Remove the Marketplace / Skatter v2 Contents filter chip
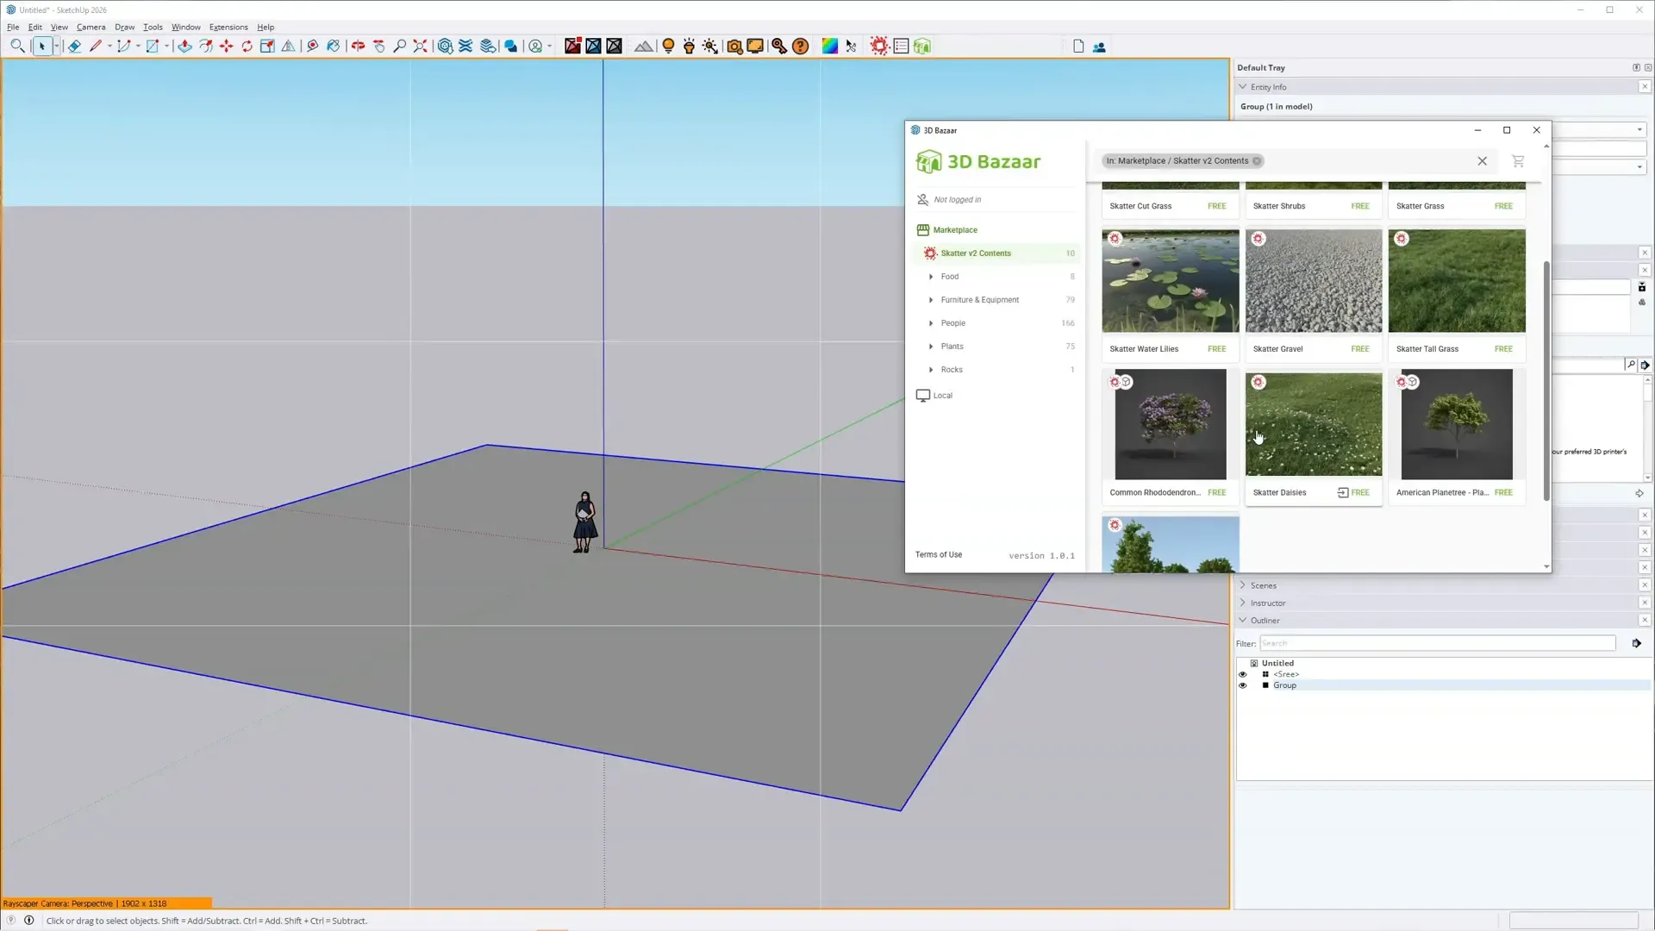The width and height of the screenshot is (1655, 931). point(1257,161)
